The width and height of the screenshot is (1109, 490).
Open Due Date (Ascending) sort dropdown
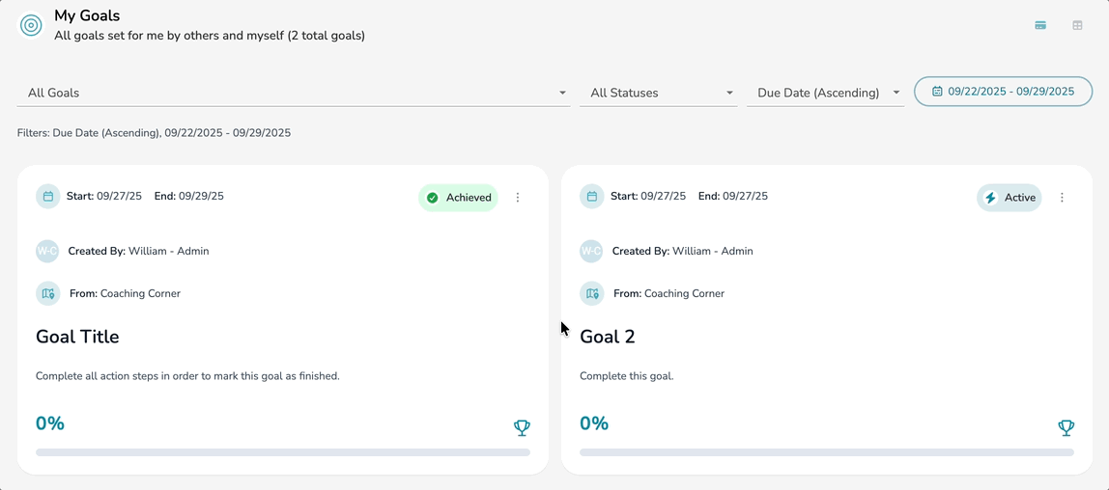click(x=825, y=93)
